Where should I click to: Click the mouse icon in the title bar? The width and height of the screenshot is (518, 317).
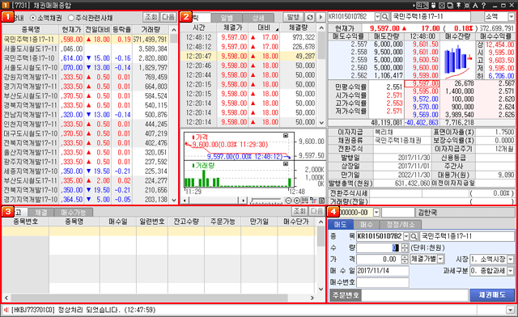pos(434,6)
